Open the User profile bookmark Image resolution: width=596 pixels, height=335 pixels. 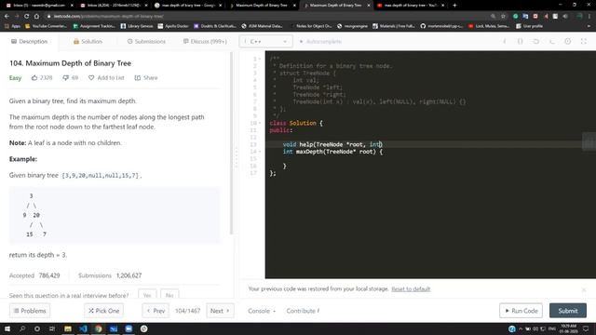[530, 26]
